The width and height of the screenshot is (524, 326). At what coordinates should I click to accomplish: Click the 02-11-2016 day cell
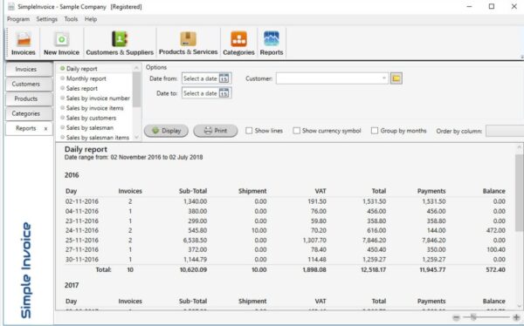(x=82, y=201)
